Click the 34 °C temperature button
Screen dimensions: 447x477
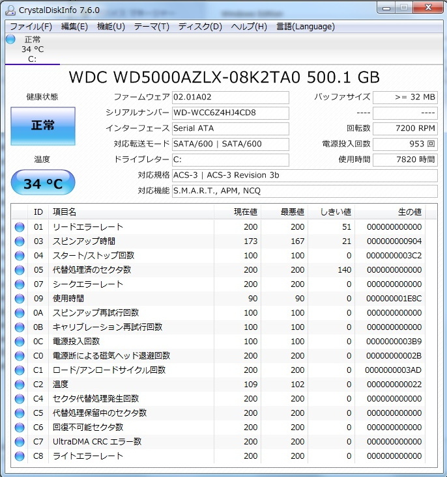coord(43,184)
